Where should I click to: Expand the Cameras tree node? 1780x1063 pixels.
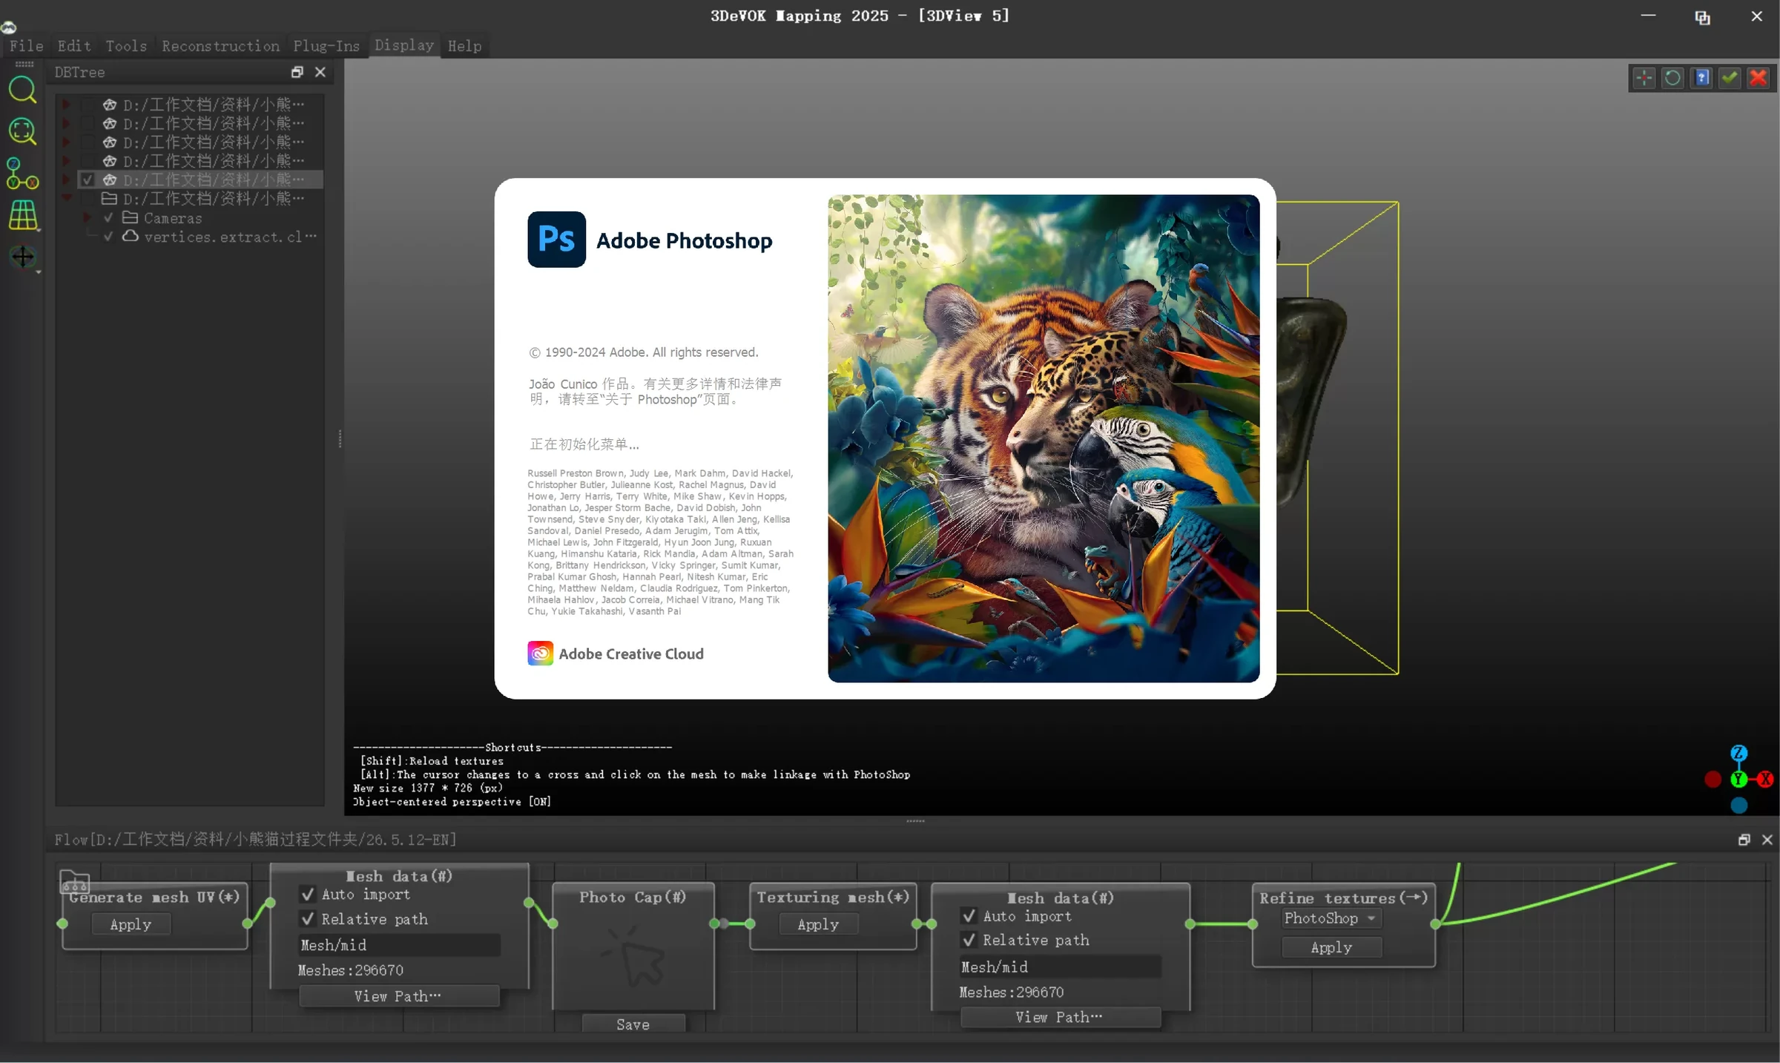[88, 217]
